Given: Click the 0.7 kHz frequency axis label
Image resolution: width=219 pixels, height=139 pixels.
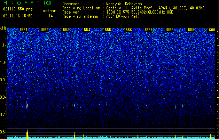Looking at the screenshot, I should 3,115.
